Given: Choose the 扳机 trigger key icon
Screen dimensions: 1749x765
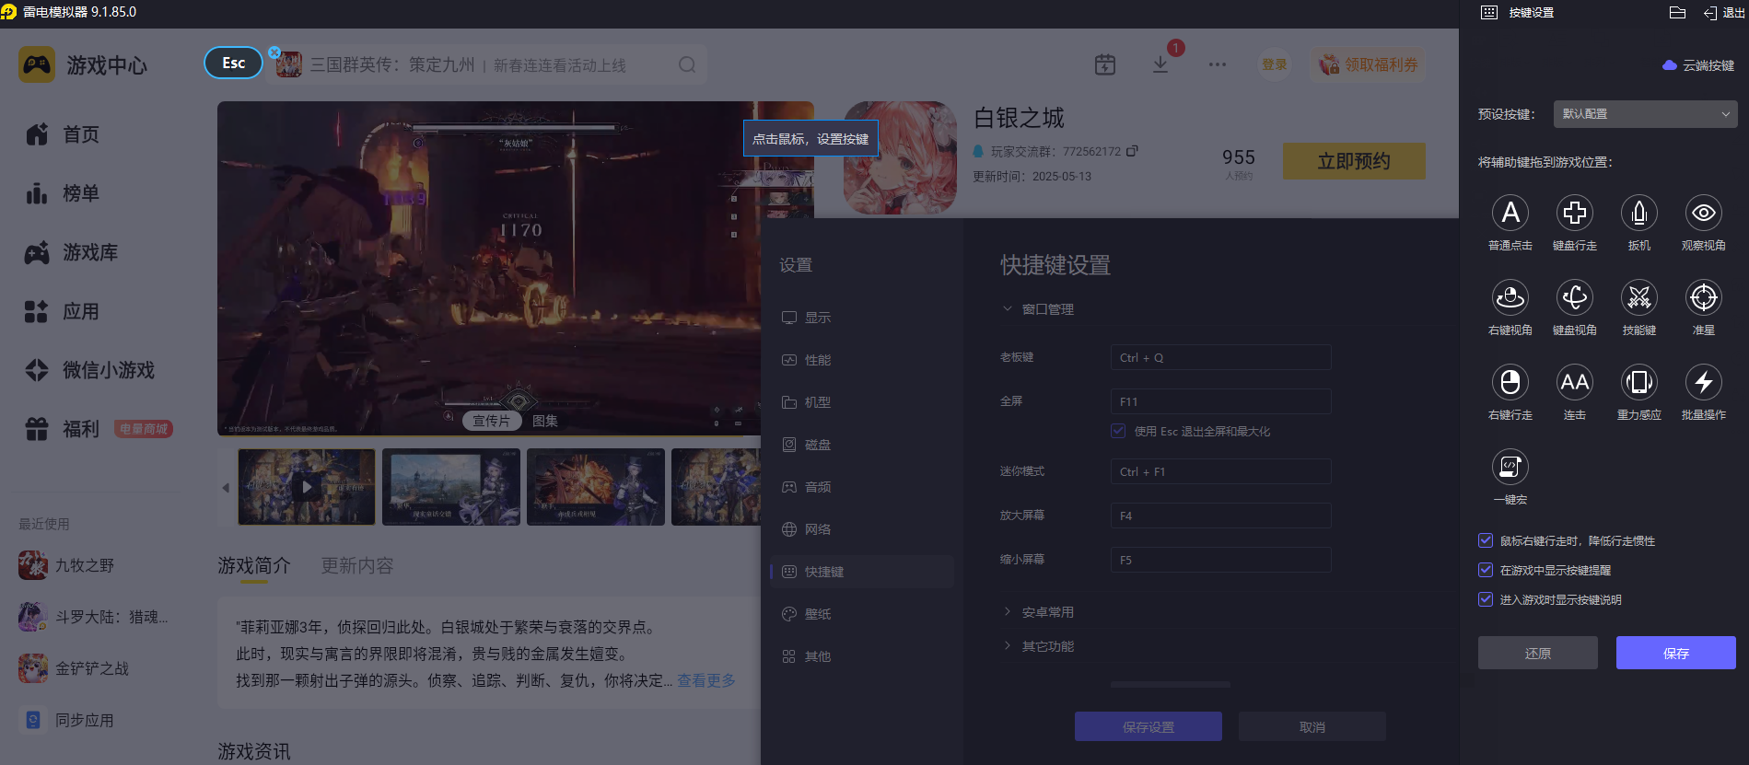Looking at the screenshot, I should pyautogui.click(x=1639, y=213).
